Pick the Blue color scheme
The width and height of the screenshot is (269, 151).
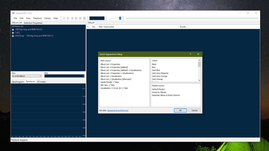(154, 67)
